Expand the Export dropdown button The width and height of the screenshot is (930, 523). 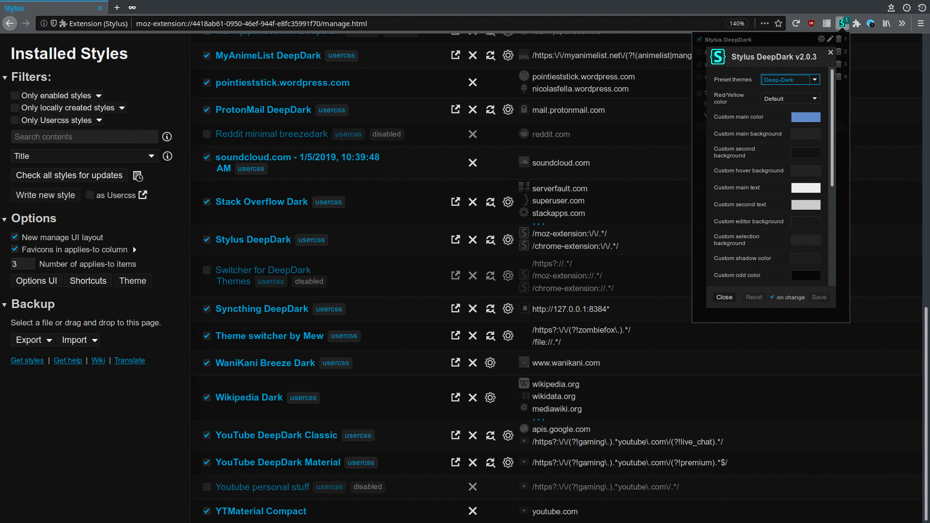click(x=32, y=340)
